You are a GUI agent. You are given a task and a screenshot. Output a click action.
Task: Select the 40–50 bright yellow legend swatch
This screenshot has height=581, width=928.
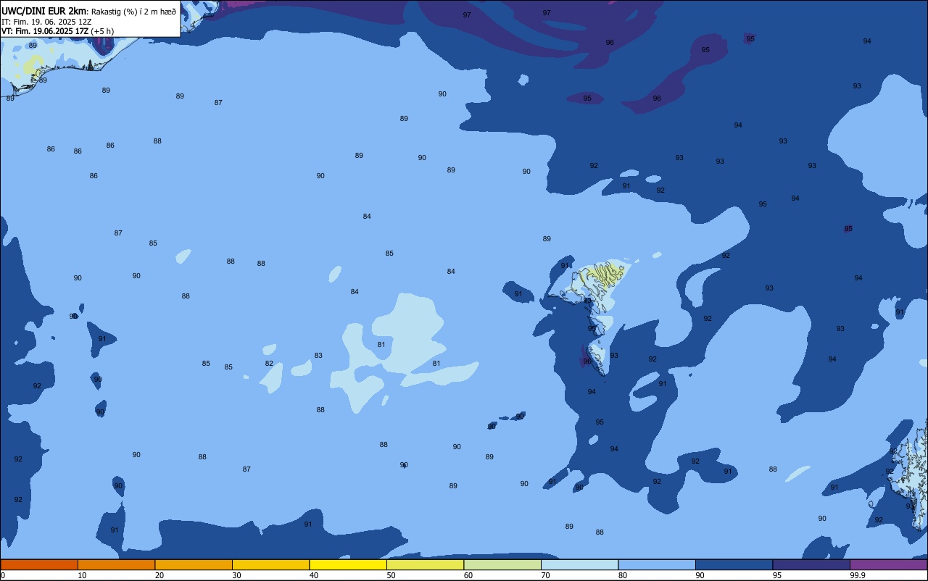coord(348,564)
